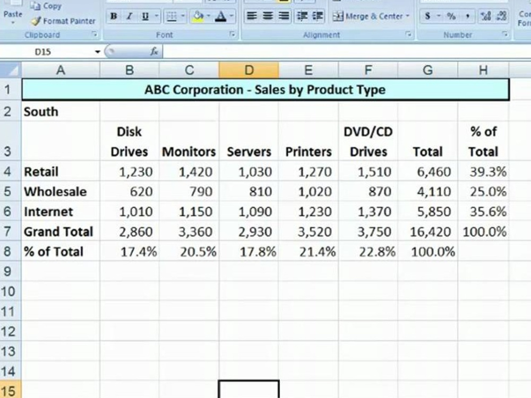
Task: Align text right
Action: pos(284,16)
